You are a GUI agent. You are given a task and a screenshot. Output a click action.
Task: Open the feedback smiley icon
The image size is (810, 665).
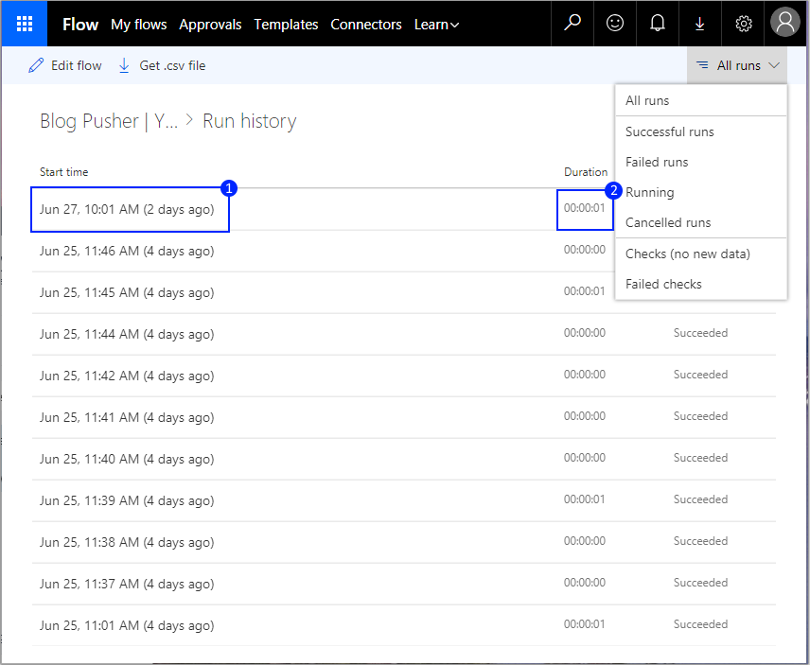click(615, 24)
